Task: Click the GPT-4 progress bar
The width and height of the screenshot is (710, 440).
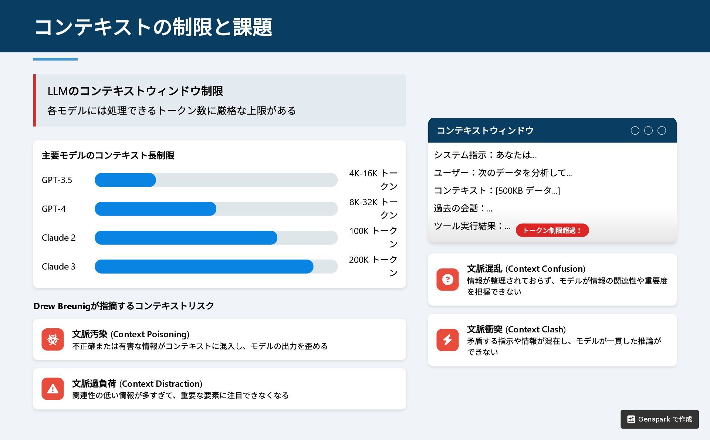Action: point(216,209)
